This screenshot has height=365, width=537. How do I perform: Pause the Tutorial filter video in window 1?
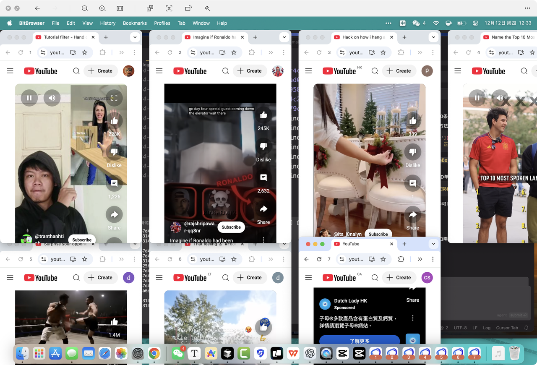(x=29, y=98)
